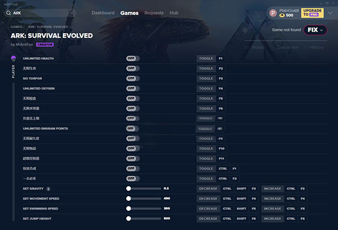
Task: Click the Set Gravity value 0.2
Action: tap(166, 188)
